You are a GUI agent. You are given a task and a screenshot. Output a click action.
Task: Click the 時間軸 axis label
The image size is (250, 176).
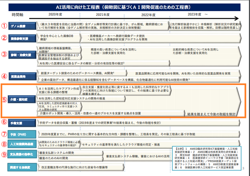18,14
